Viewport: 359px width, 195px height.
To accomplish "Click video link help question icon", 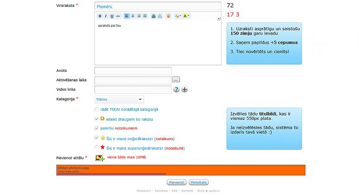I will pyautogui.click(x=176, y=89).
